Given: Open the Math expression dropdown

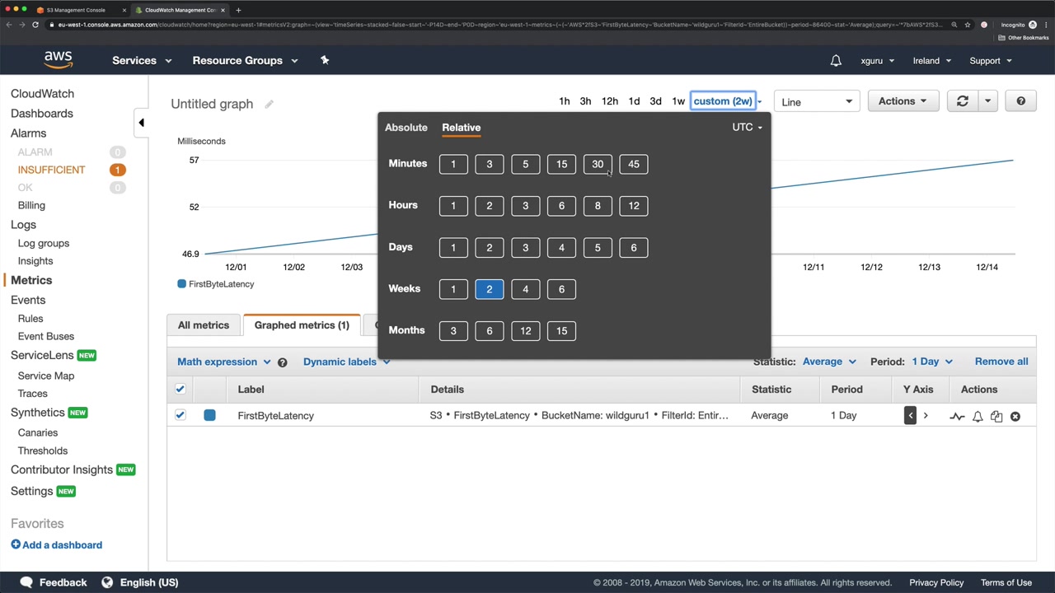Looking at the screenshot, I should tap(223, 362).
